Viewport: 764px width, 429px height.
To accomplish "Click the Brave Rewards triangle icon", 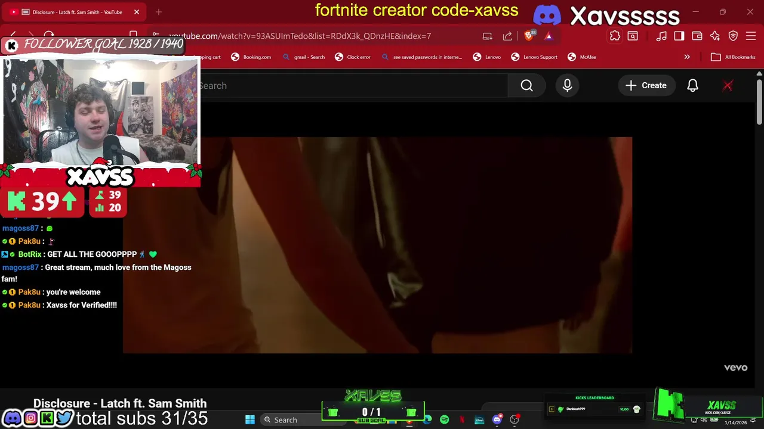I will pyautogui.click(x=549, y=36).
